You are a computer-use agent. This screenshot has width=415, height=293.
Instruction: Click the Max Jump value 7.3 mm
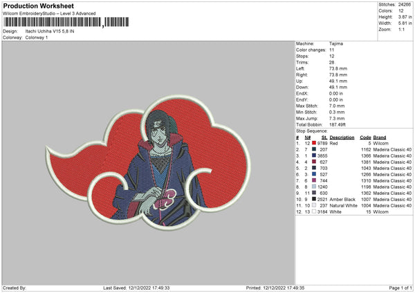[x=337, y=118]
